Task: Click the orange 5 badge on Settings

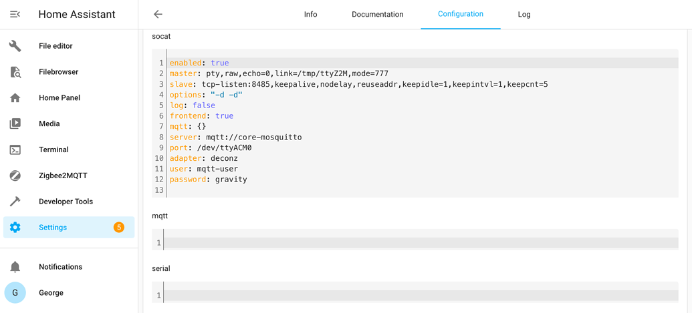Action: click(x=119, y=228)
